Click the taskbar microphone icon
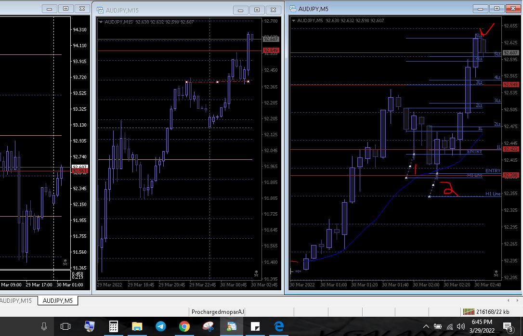 click(x=44, y=326)
